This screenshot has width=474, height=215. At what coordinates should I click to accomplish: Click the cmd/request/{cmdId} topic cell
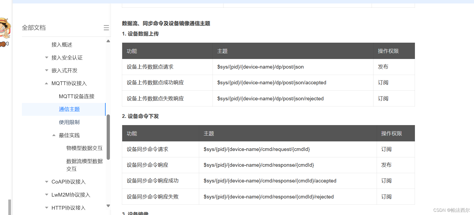(x=288, y=149)
